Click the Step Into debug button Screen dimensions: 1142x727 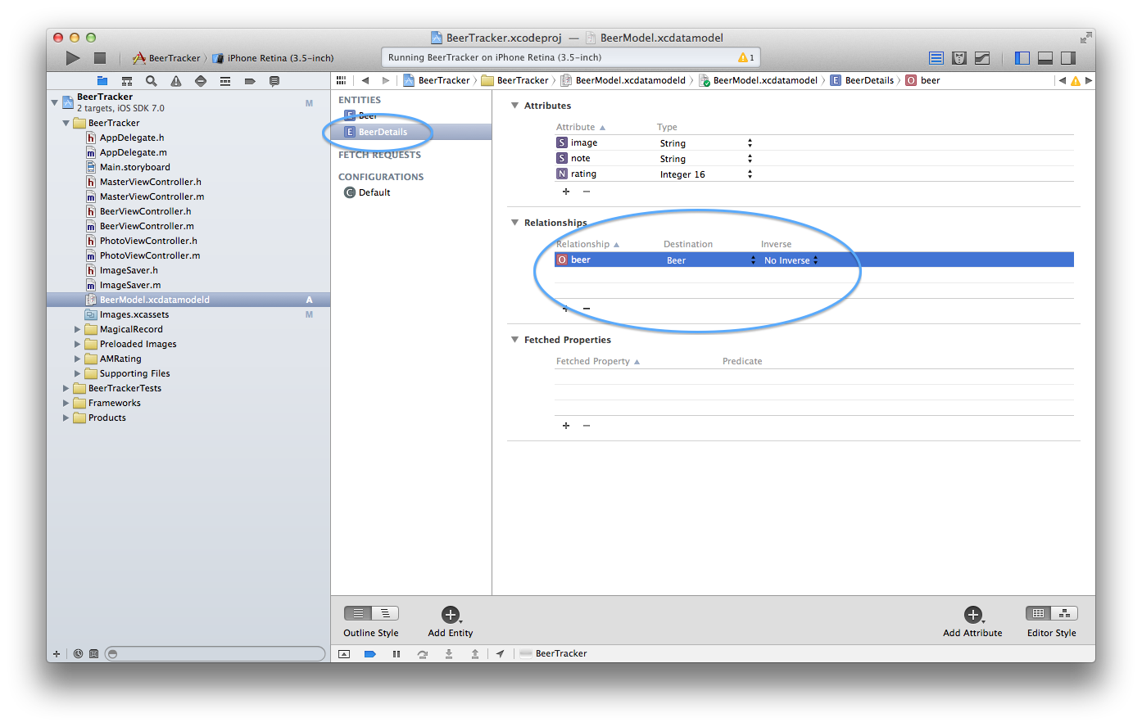click(449, 654)
